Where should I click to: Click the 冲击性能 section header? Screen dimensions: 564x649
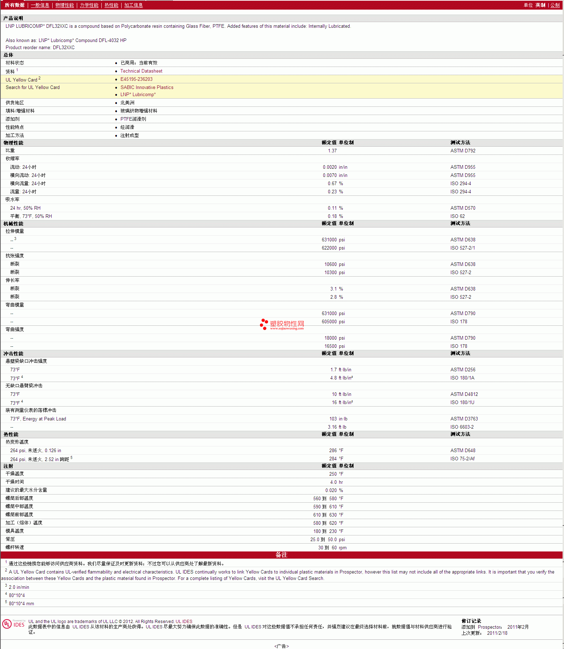click(x=13, y=354)
